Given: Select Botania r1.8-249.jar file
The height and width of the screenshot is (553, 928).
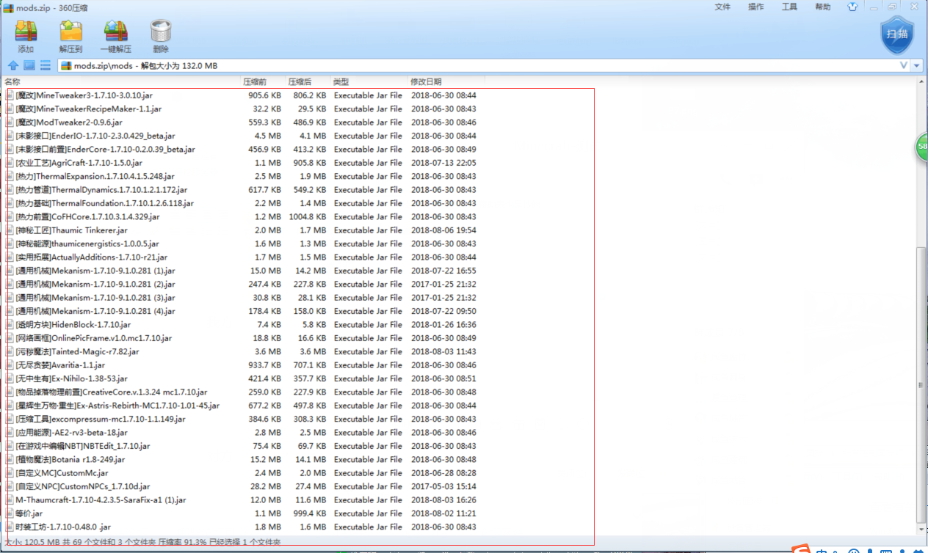Looking at the screenshot, I should 70,460.
